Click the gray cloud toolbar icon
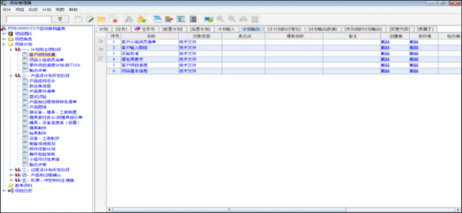Image resolution: width=462 pixels, height=213 pixels. (x=129, y=19)
